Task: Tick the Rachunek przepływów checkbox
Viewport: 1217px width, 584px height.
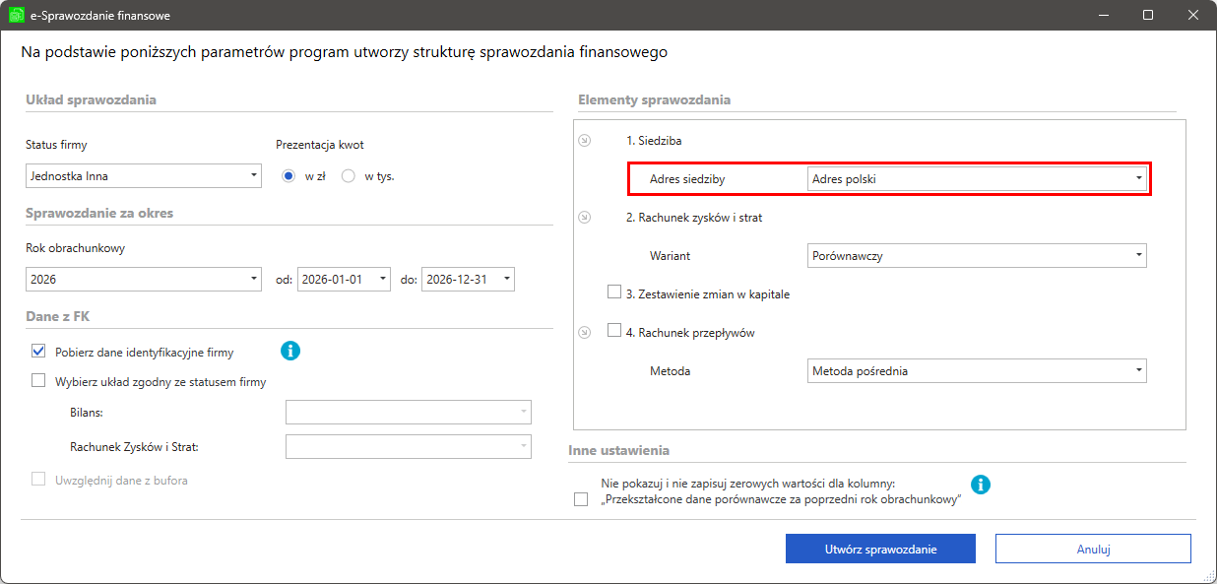Action: (x=615, y=332)
